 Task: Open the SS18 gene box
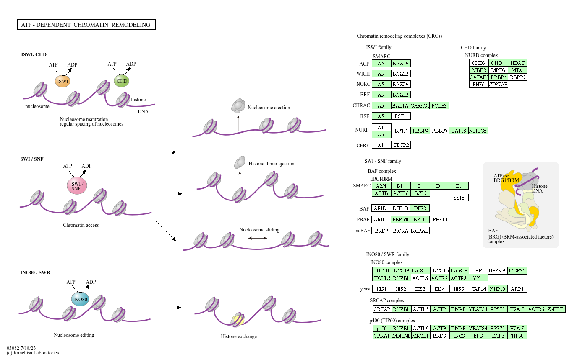[459, 198]
